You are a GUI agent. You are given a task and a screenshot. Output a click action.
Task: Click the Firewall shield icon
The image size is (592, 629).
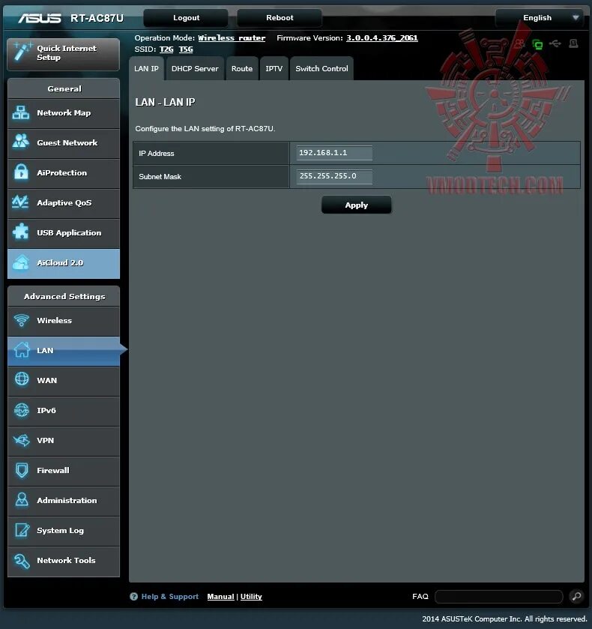pos(22,470)
